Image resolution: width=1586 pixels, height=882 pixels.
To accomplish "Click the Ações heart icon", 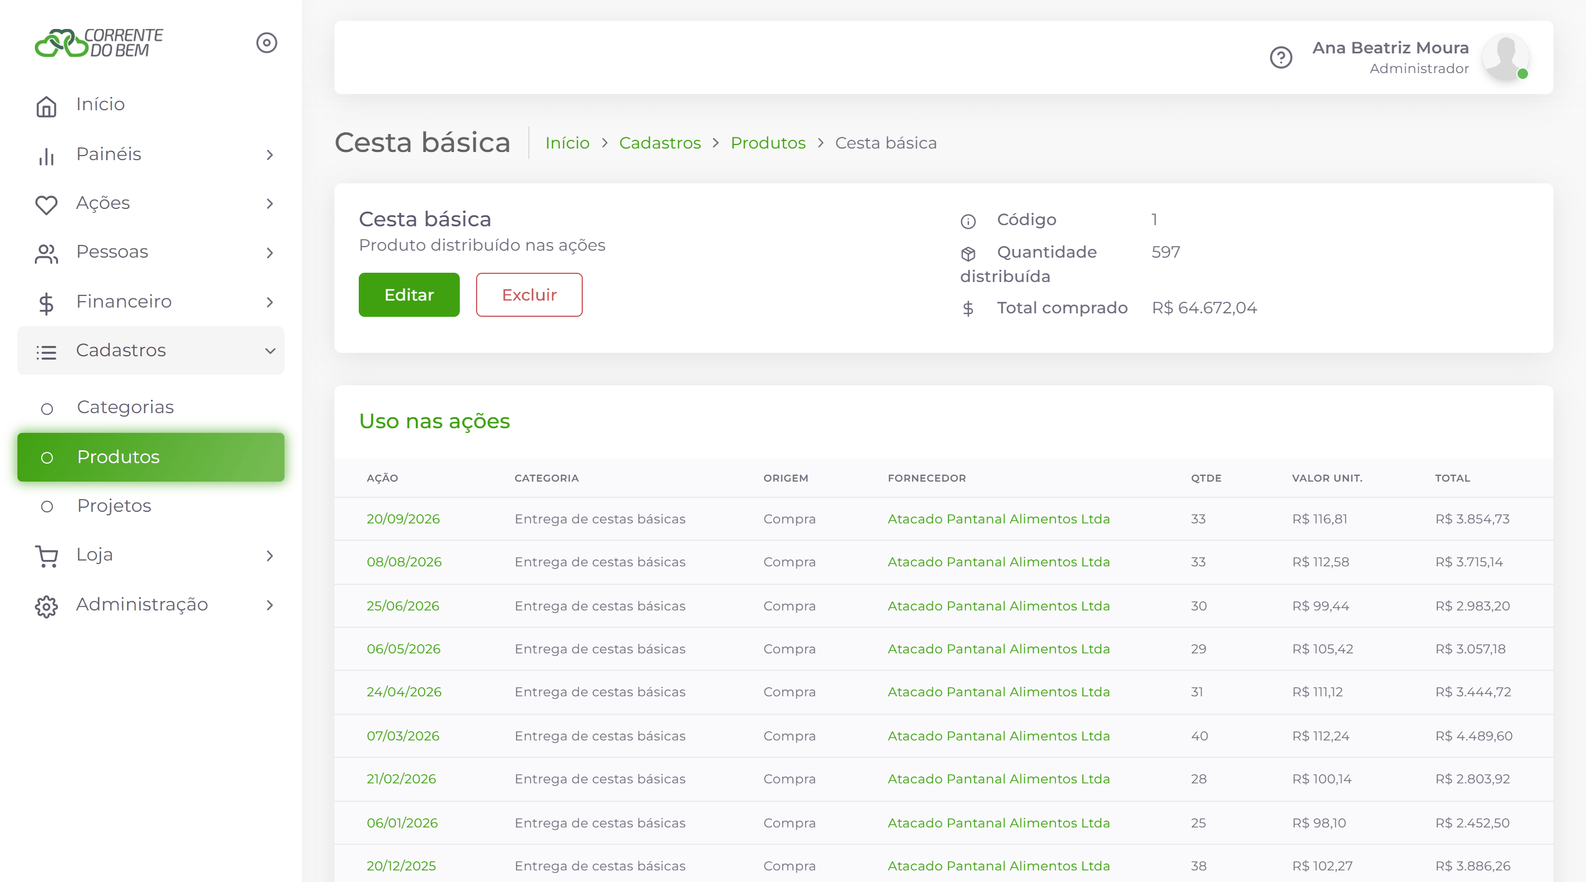I will (46, 204).
